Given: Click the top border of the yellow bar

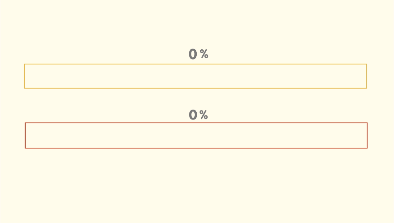Looking at the screenshot, I should click(195, 64).
